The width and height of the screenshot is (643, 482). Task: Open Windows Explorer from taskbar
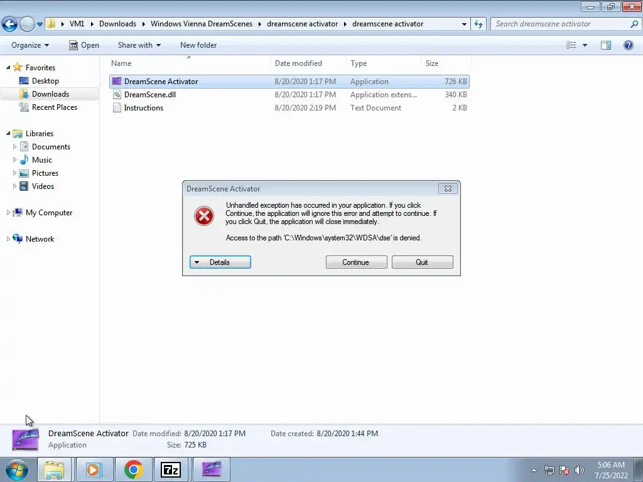tap(54, 469)
